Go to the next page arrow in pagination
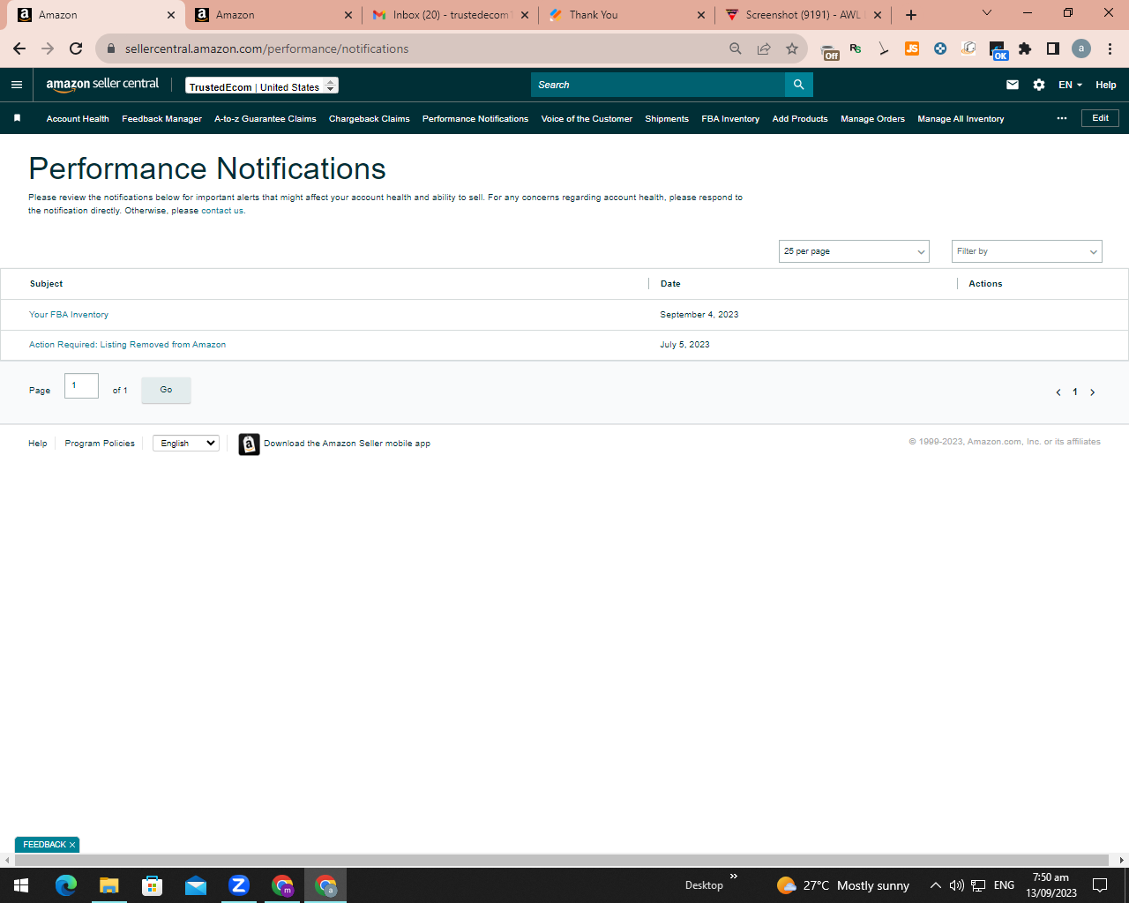The height and width of the screenshot is (903, 1129). [x=1092, y=392]
